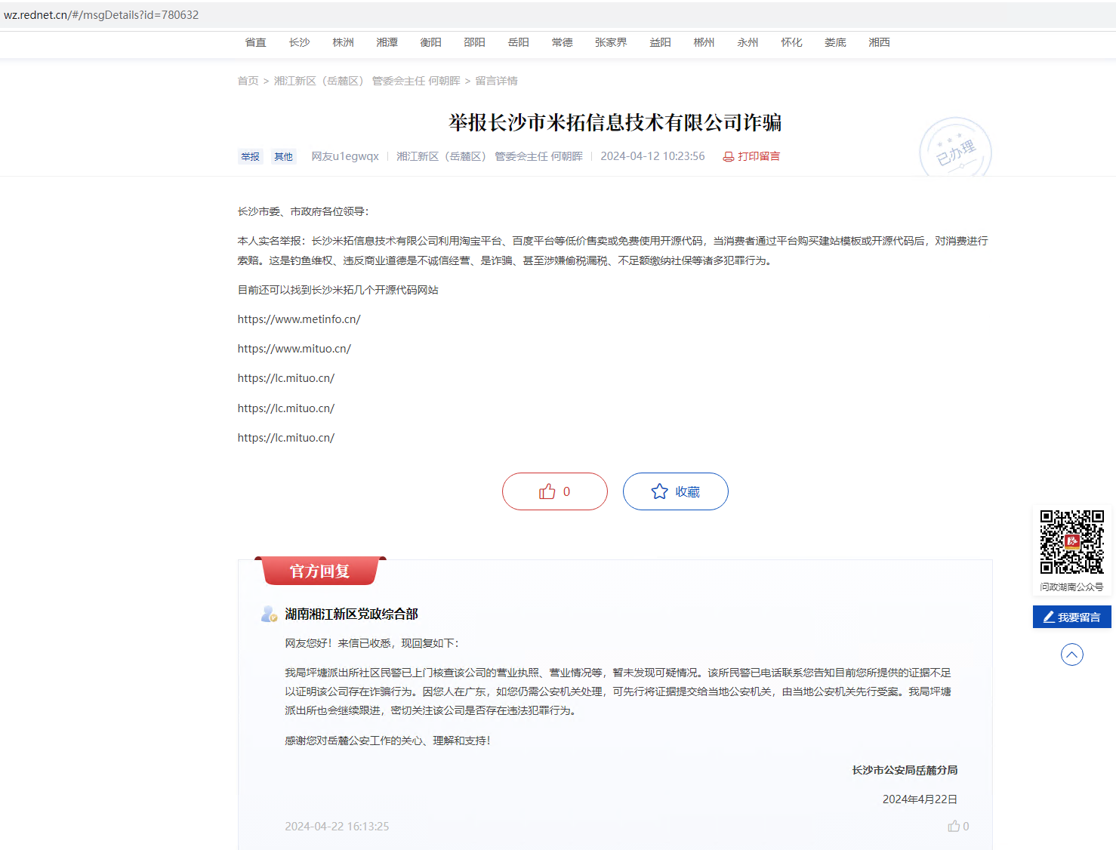The width and height of the screenshot is (1116, 850).
Task: Click the line 目前还可以找到长沙米拓几个开源代码网站
Action: click(338, 290)
